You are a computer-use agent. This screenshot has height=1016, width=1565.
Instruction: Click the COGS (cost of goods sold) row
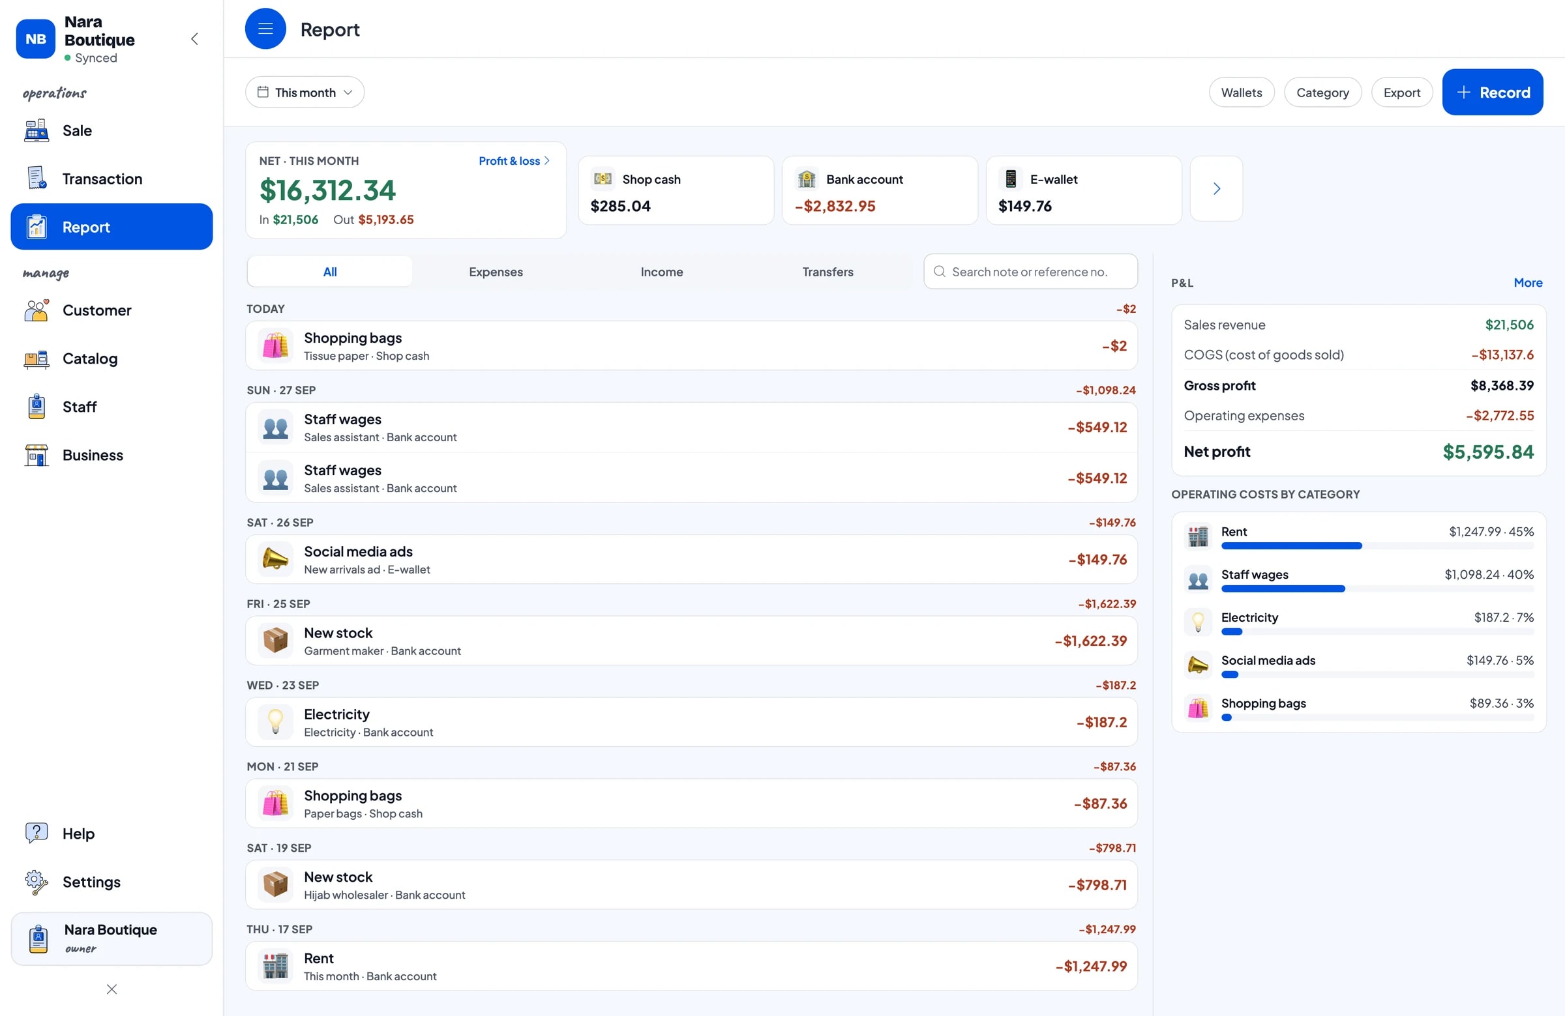click(1358, 355)
